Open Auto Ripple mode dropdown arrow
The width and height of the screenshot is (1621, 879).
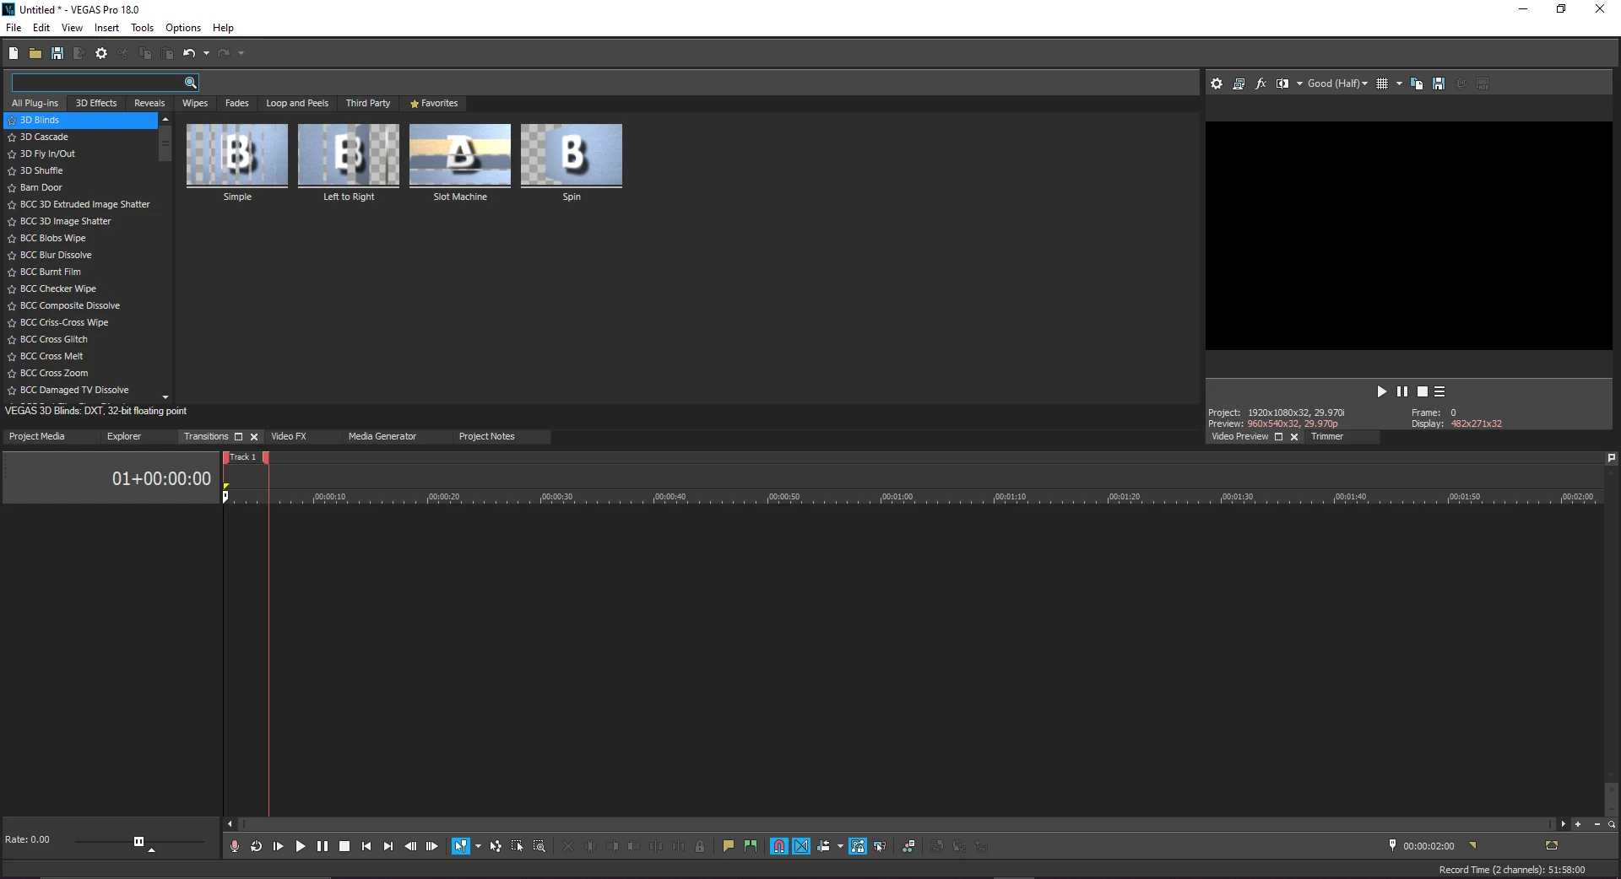point(840,846)
